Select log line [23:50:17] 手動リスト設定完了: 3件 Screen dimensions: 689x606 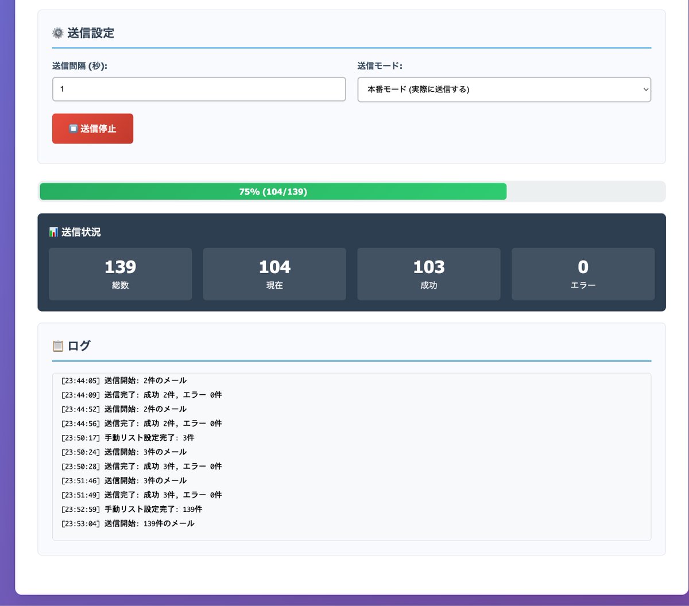[127, 438]
